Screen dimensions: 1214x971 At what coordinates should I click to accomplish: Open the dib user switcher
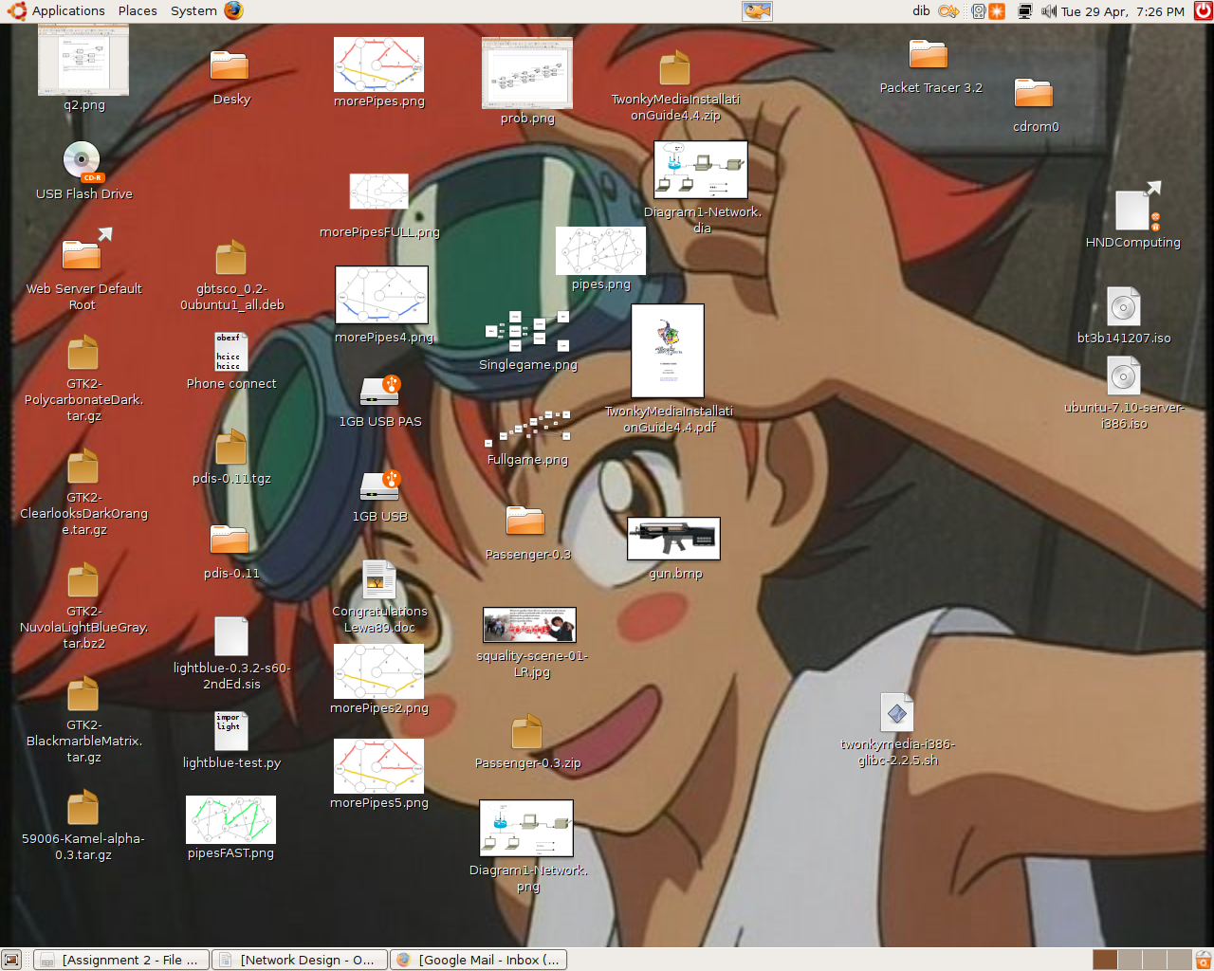tap(921, 10)
